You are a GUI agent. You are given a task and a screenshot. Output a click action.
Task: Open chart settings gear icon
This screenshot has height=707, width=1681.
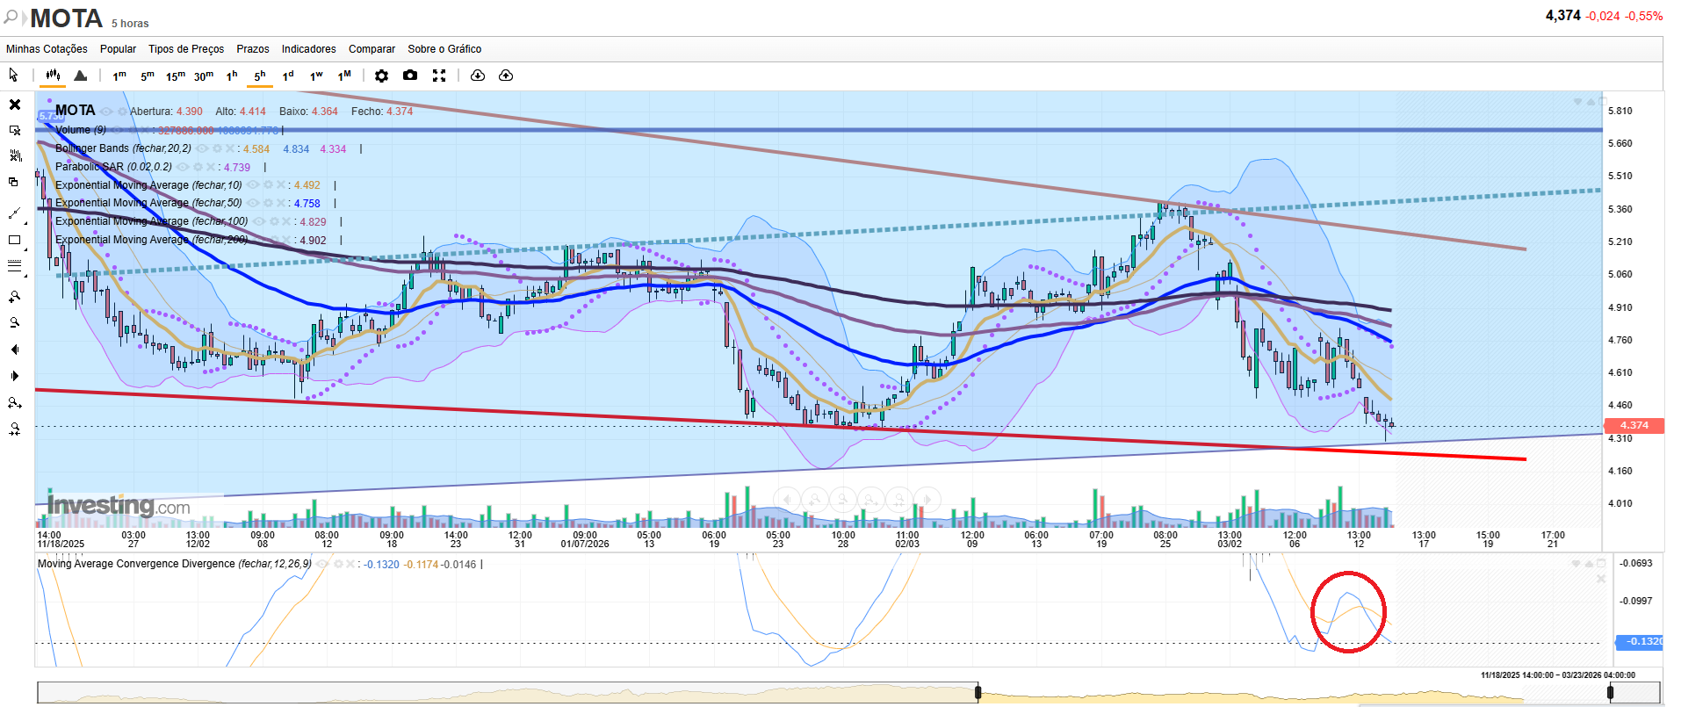tap(381, 76)
